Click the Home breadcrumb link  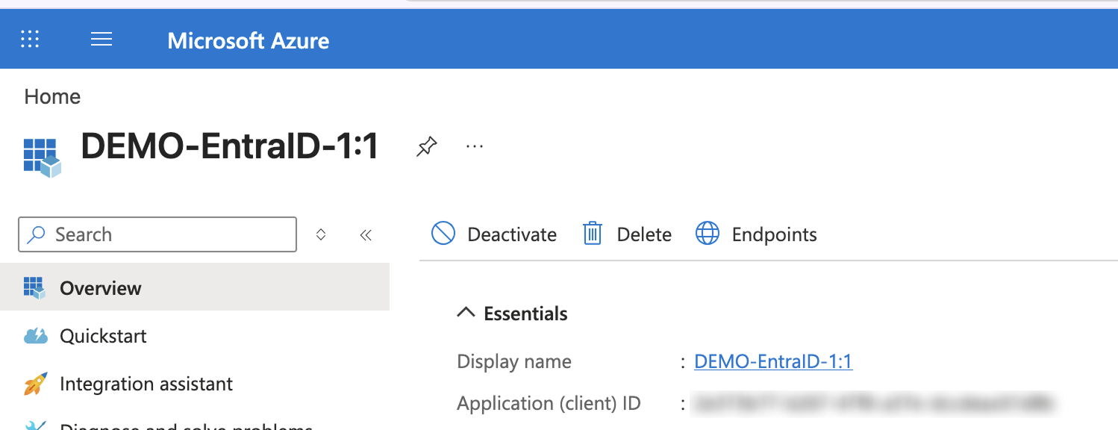[x=52, y=96]
